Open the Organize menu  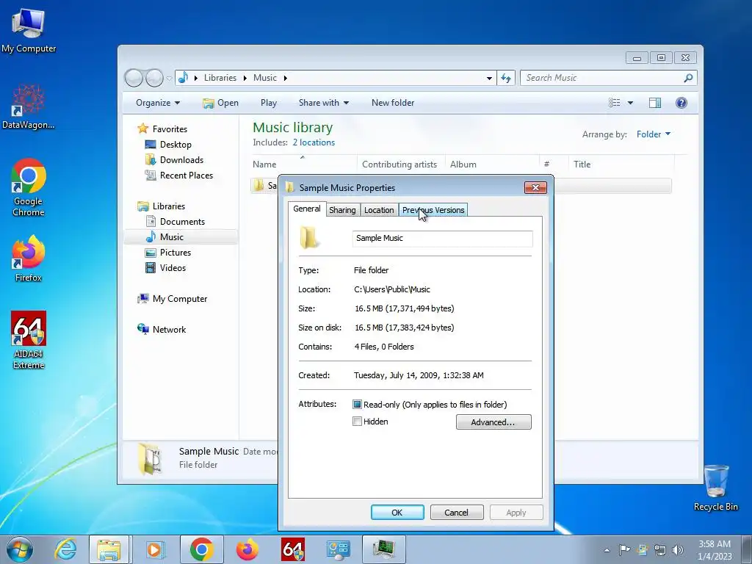click(158, 103)
